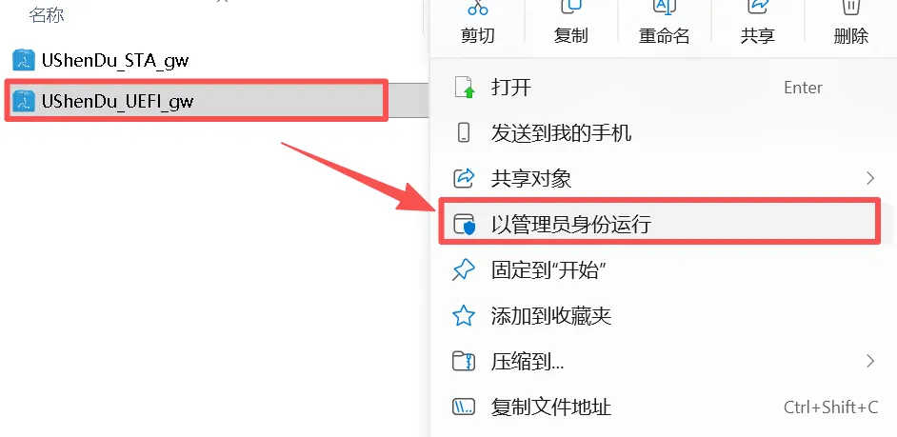Select the UShenDu_STA_gw file icon
Viewport: 897px width, 437px height.
24,60
